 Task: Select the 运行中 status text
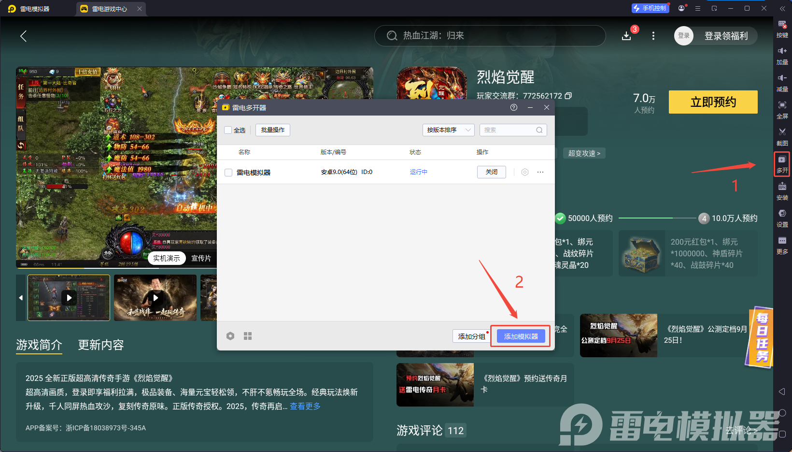point(419,172)
